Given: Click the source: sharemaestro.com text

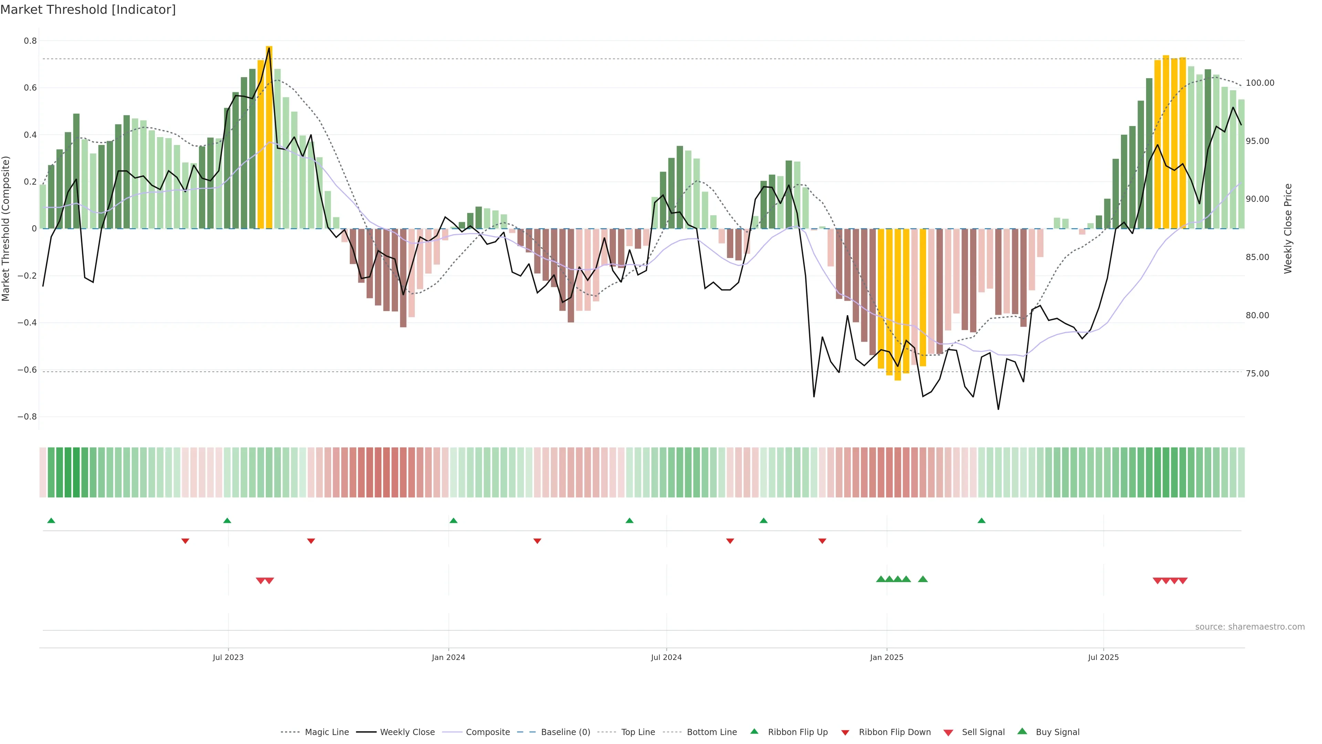Looking at the screenshot, I should click(x=1250, y=627).
